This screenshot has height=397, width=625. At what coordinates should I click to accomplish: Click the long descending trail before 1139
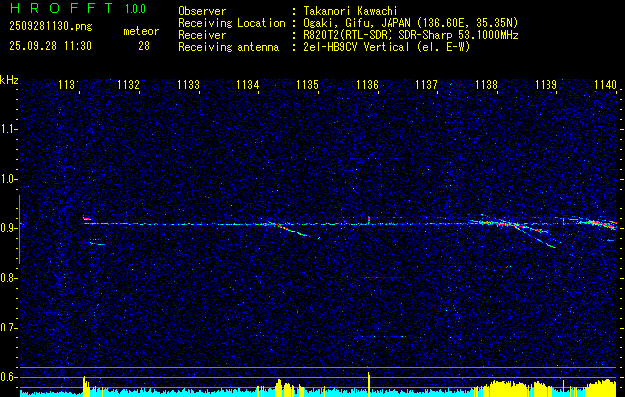click(535, 237)
